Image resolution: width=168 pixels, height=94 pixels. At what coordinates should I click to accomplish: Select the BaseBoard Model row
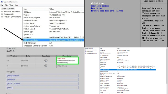click(128, 78)
